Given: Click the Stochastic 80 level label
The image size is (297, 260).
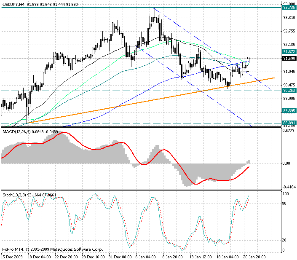Looking at the screenshot, I should (284, 204).
